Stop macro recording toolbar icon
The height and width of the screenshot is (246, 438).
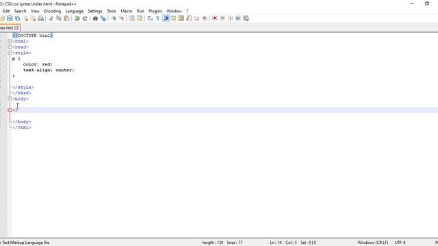222,18
